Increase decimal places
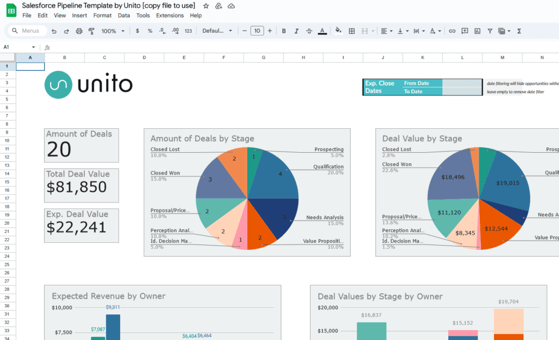This screenshot has height=340, width=559. pos(176,31)
